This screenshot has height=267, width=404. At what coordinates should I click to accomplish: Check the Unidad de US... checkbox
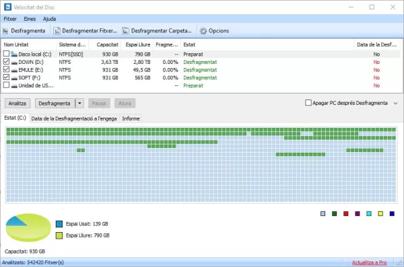[6, 85]
